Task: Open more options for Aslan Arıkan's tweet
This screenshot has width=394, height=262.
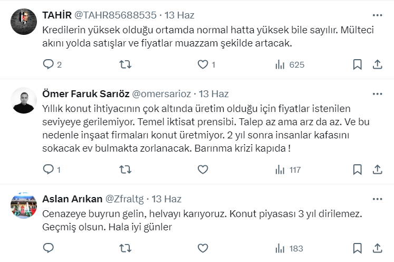Action: click(x=377, y=199)
